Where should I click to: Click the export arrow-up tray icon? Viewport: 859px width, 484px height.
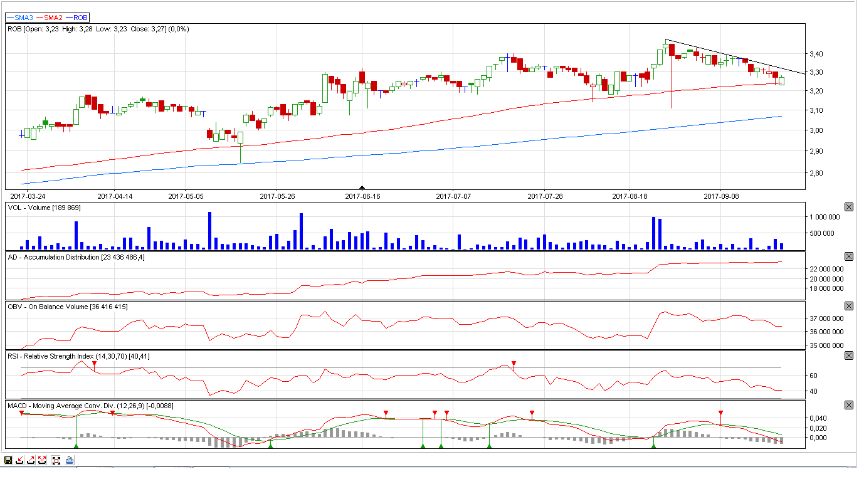click(31, 460)
